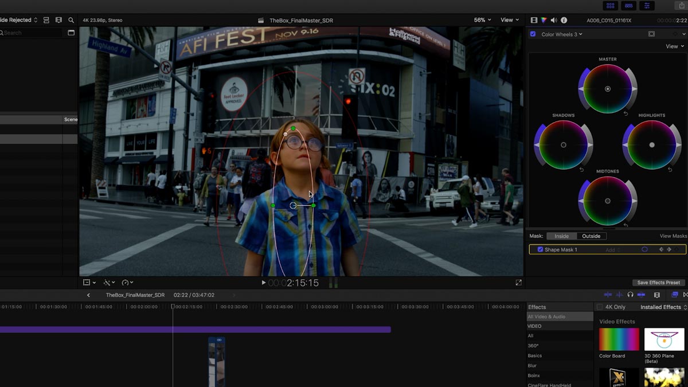Toggle the timeline layout button in top bar
Image resolution: width=688 pixels, height=387 pixels.
point(629,6)
